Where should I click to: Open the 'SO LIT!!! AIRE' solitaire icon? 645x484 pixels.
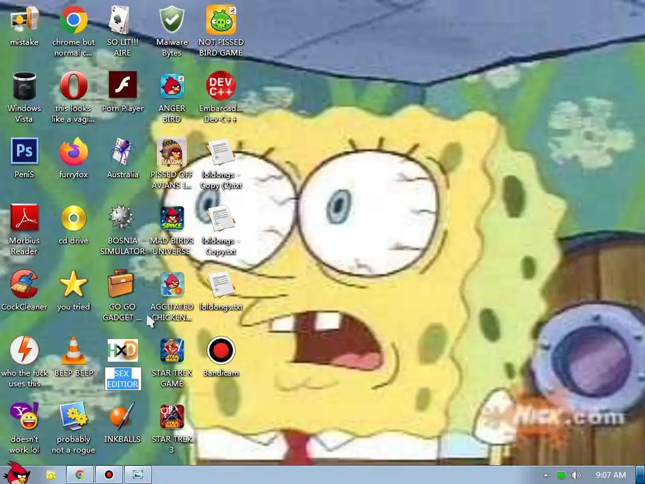tap(122, 31)
